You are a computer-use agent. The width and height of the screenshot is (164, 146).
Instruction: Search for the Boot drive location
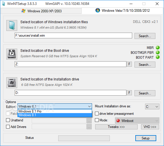point(145,65)
